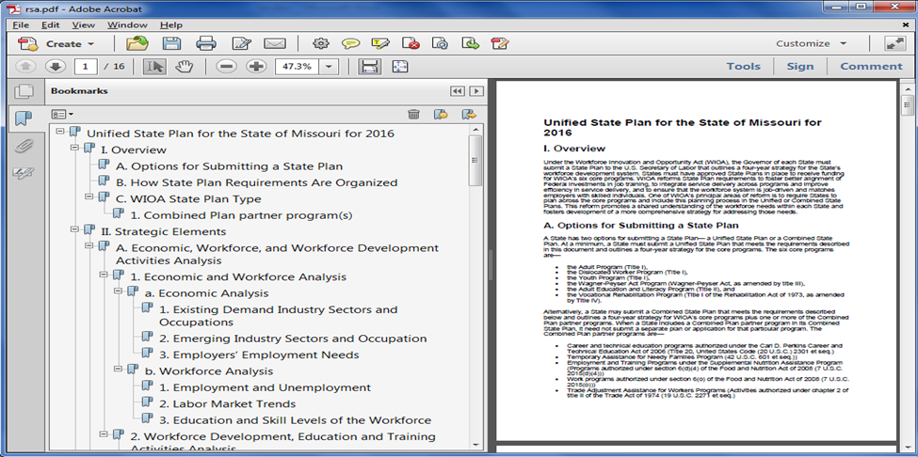
Task: Click the zoom in plus button
Action: [256, 67]
